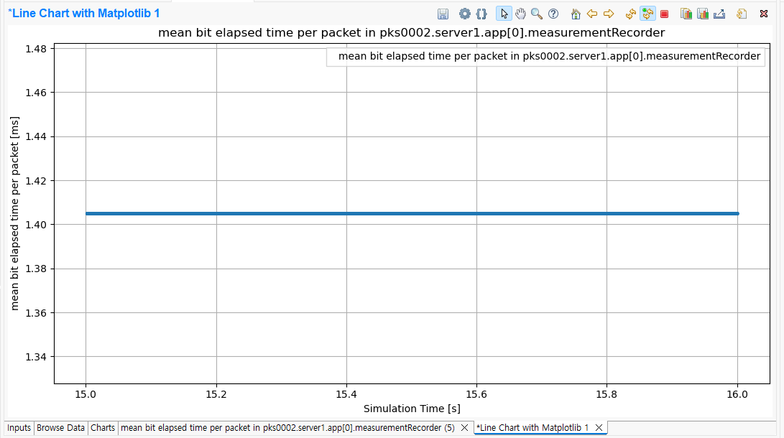
Task: Click the Refresh chart icon
Action: 631,14
